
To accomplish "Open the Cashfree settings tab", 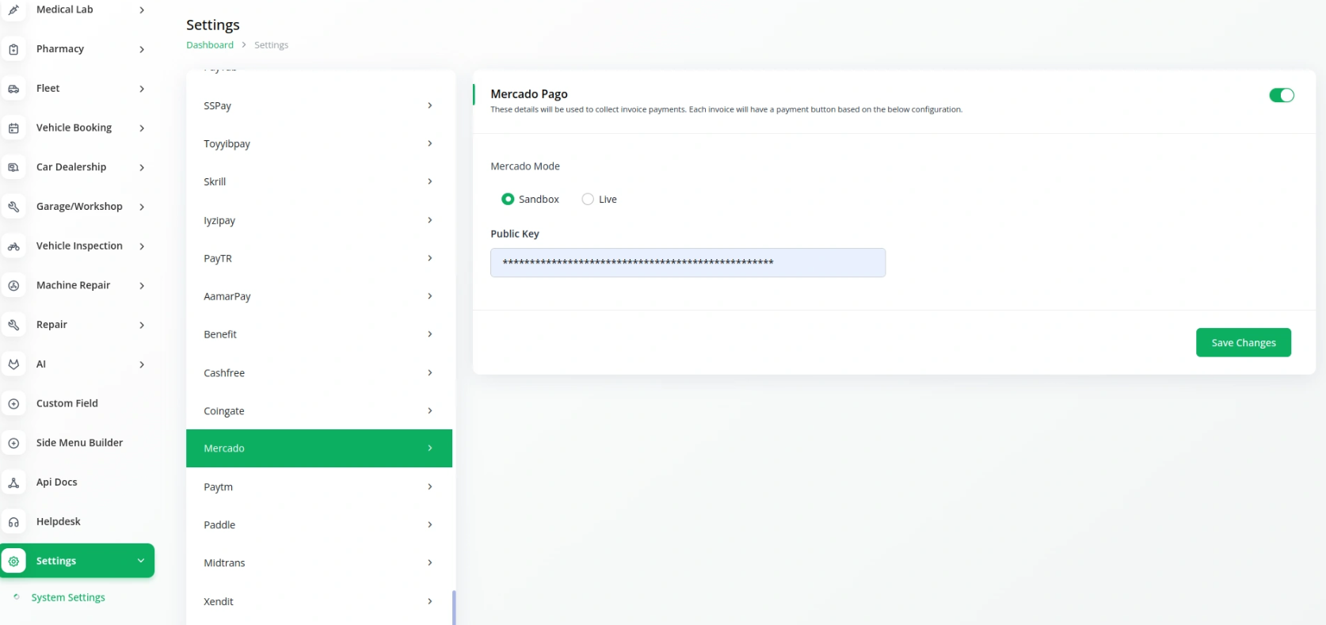I will coord(319,372).
